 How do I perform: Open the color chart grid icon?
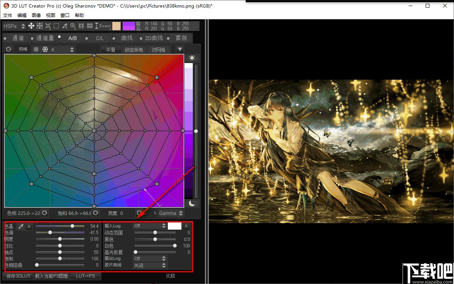[x=90, y=26]
